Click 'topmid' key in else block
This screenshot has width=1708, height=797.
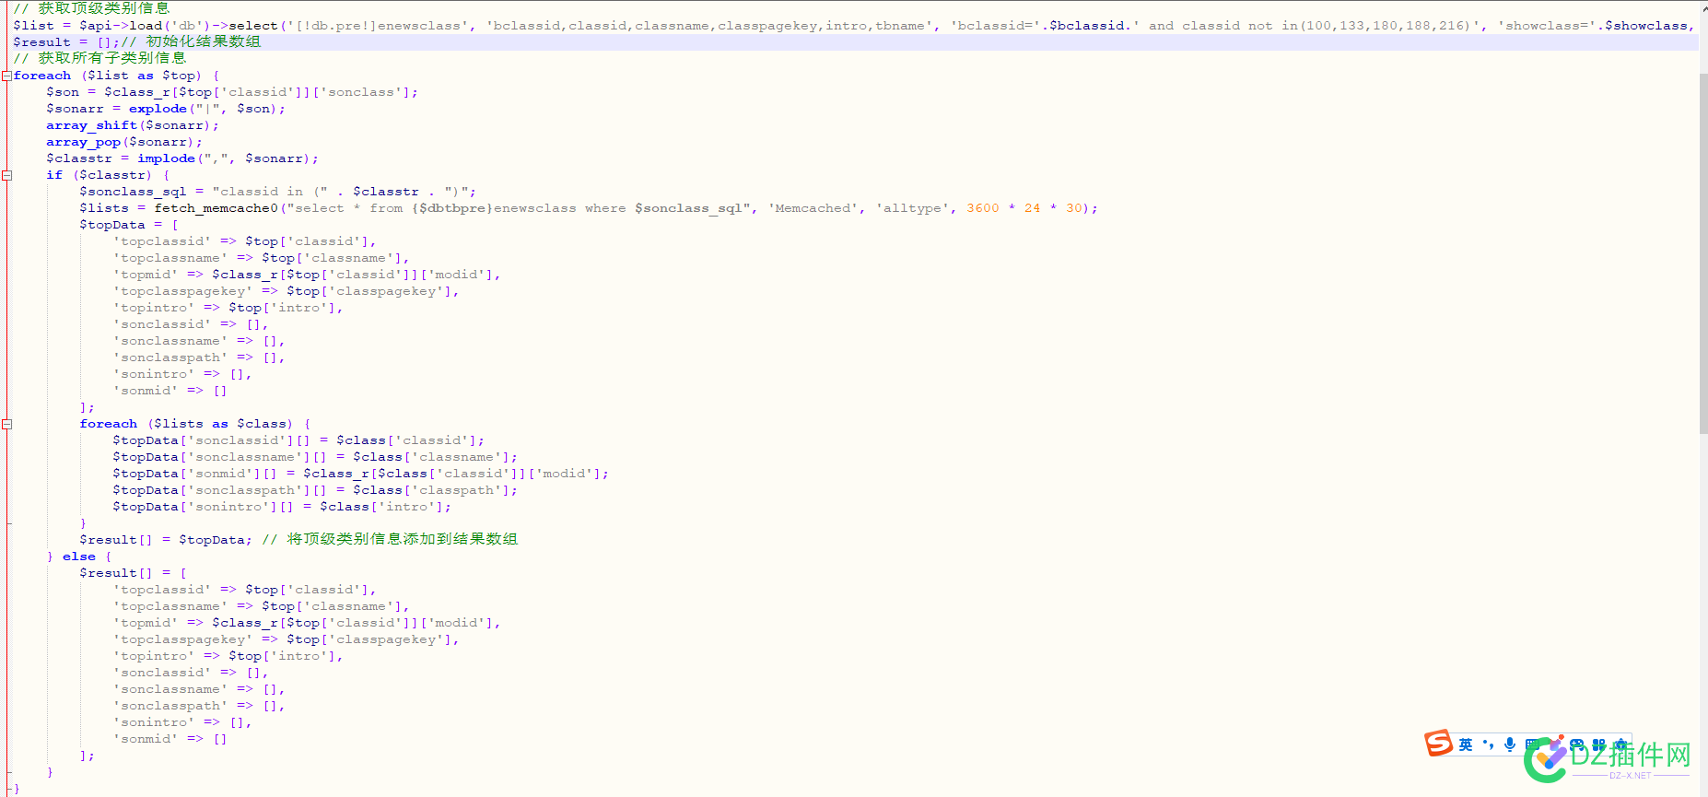click(x=146, y=623)
